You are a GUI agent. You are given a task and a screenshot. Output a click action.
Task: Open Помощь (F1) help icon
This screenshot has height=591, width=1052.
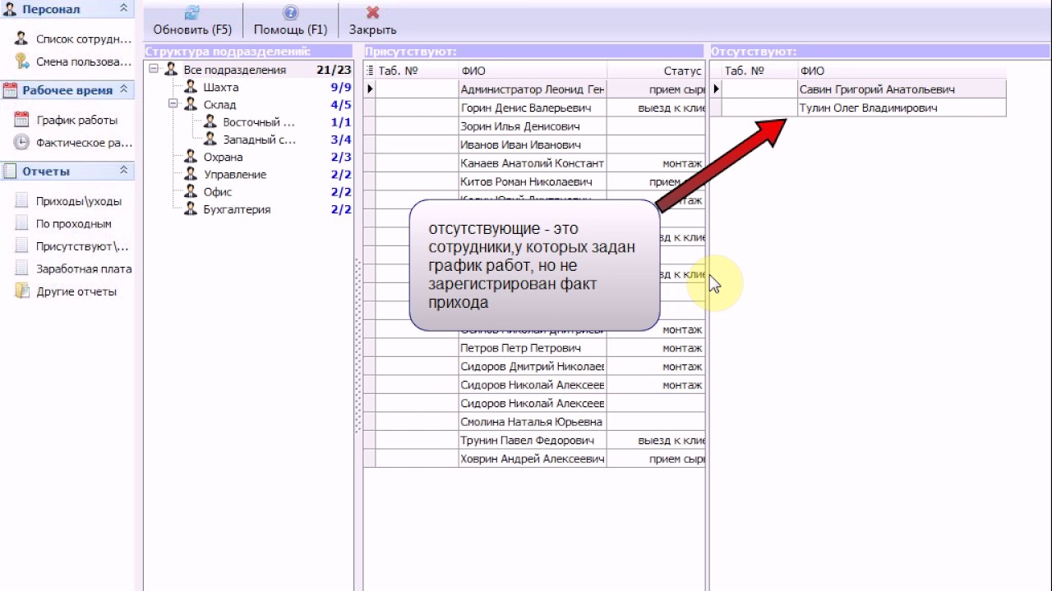(x=290, y=13)
